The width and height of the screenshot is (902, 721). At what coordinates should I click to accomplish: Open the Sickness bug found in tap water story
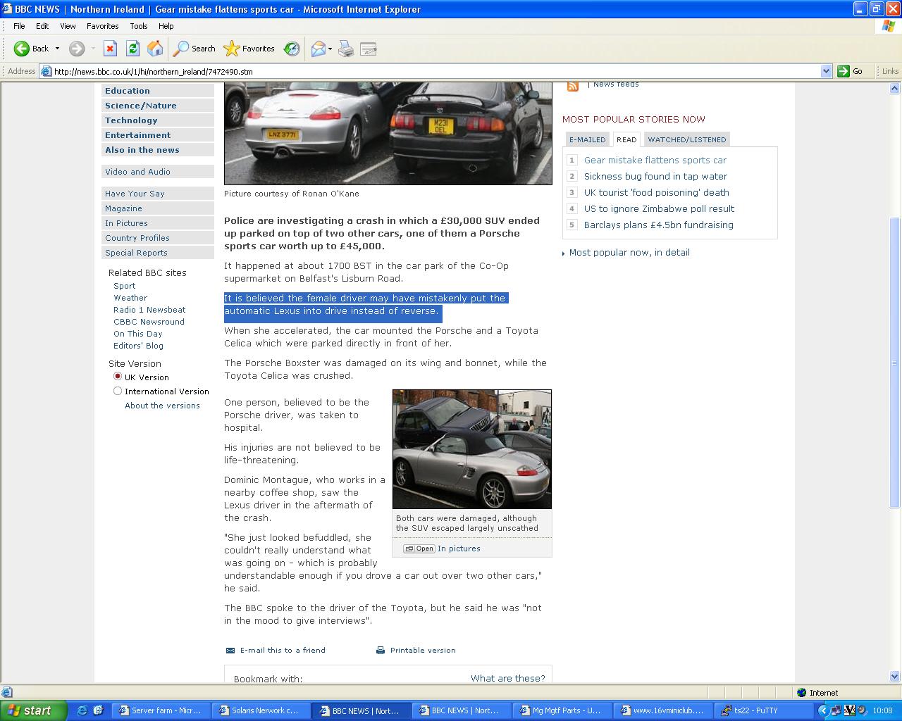click(655, 176)
